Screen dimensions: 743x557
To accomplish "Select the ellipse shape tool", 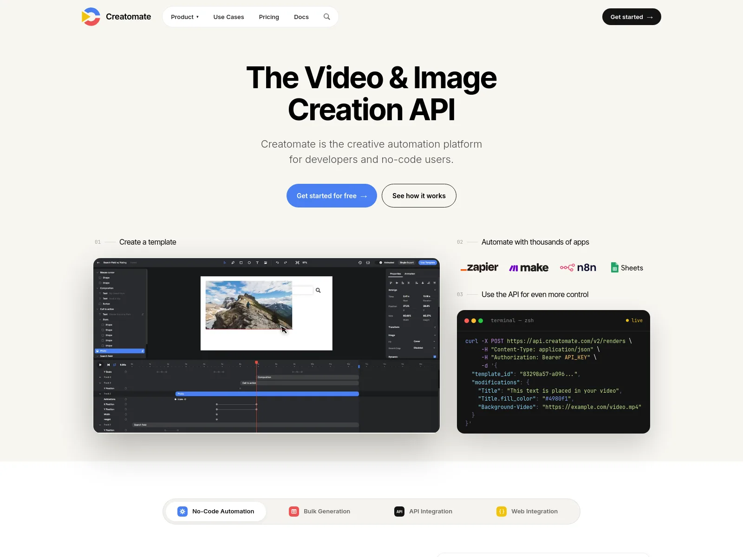I will click(x=249, y=263).
